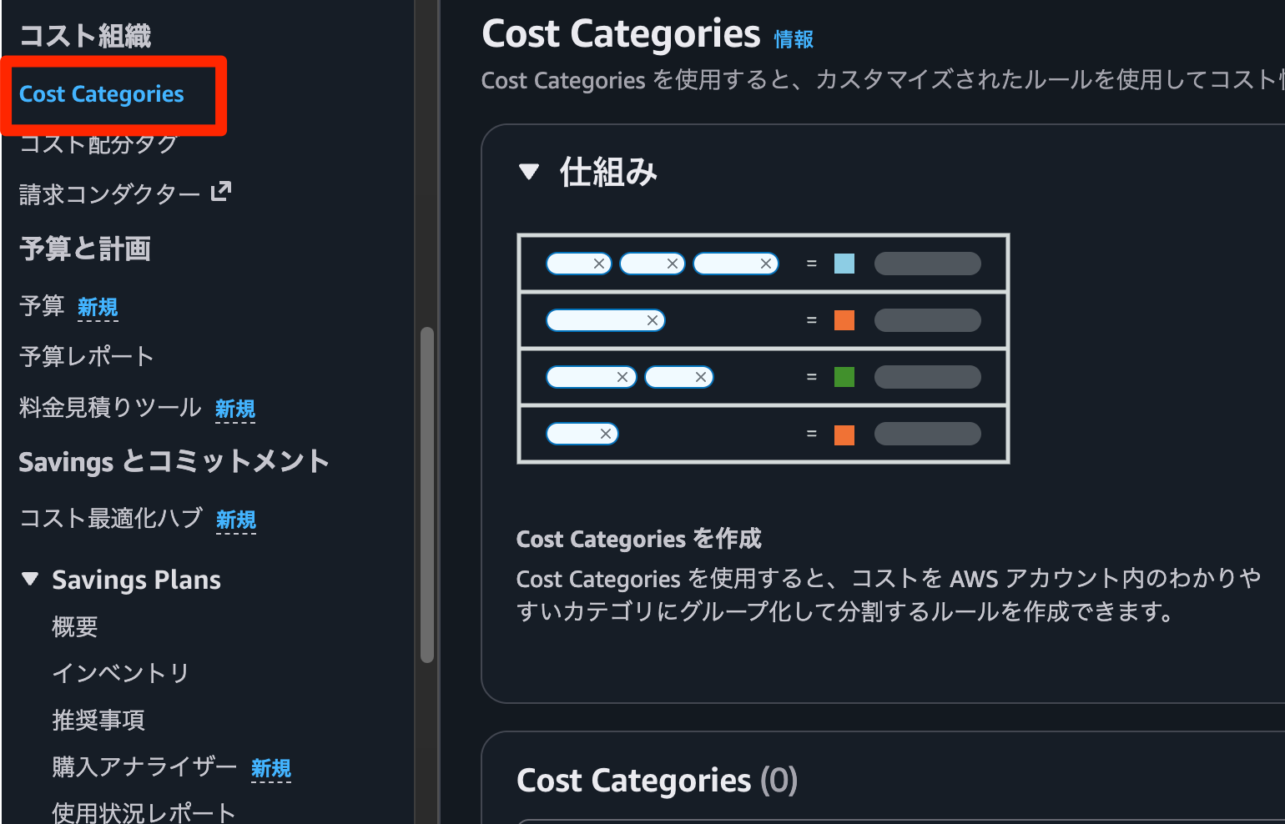
Task: Select 推奨事項 under Savings Plans
Action: 98,720
